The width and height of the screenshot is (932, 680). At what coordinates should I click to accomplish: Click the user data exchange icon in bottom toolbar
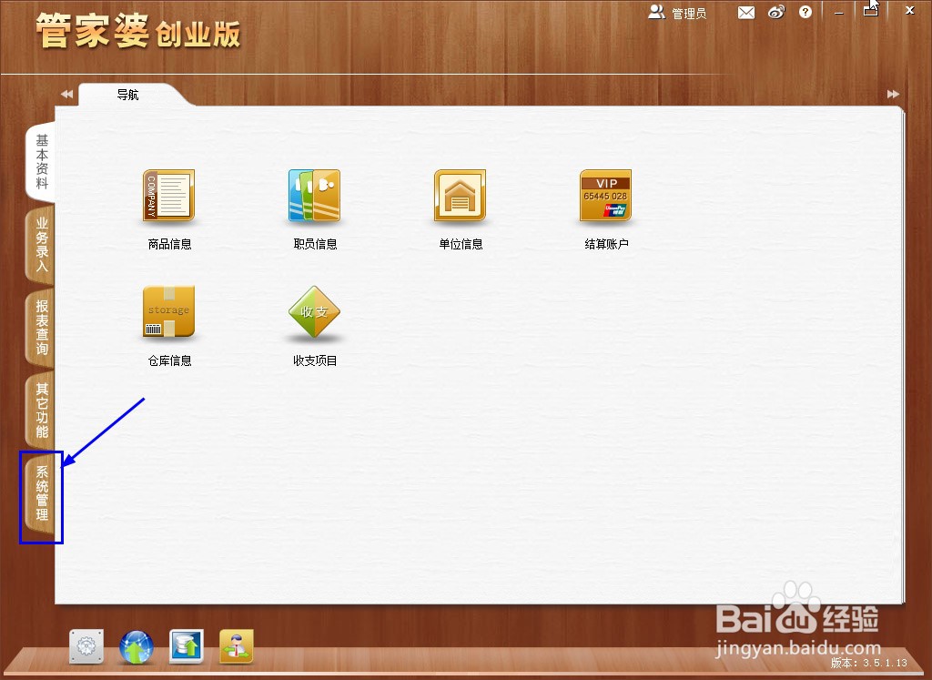coord(236,646)
